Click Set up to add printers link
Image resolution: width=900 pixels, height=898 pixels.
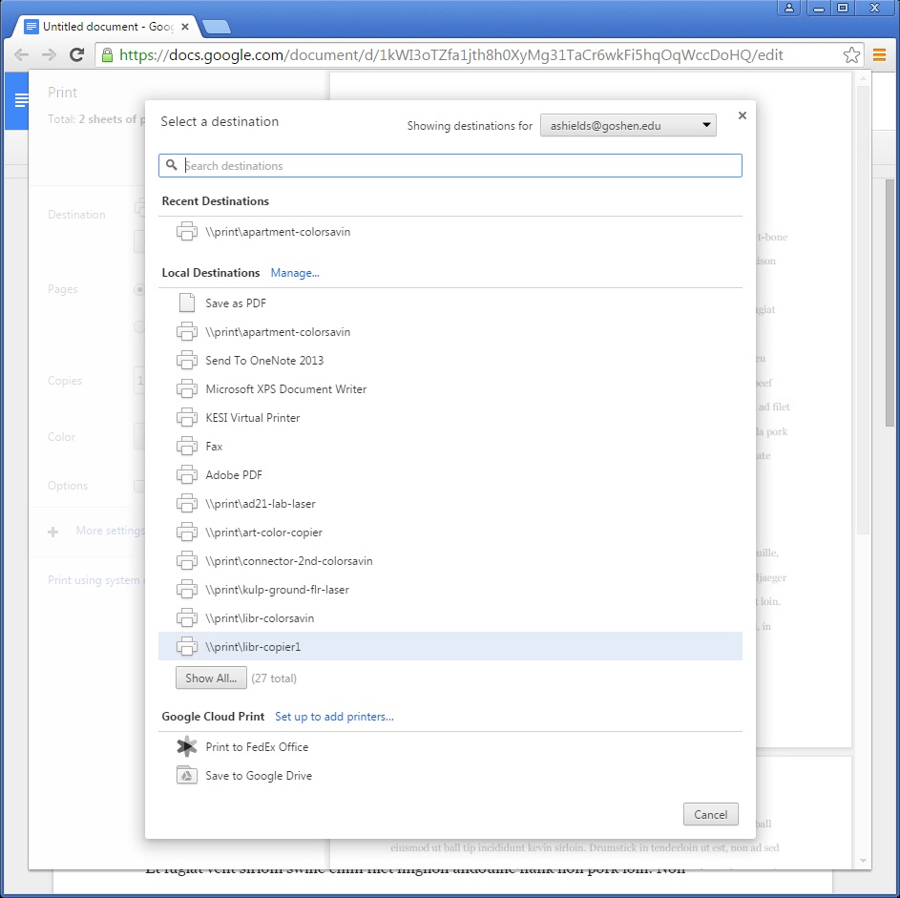(x=334, y=717)
